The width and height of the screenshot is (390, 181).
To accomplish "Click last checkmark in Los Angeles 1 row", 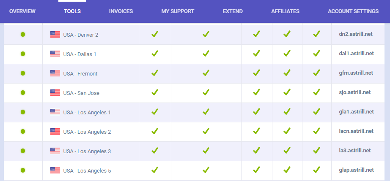I will pos(316,111).
